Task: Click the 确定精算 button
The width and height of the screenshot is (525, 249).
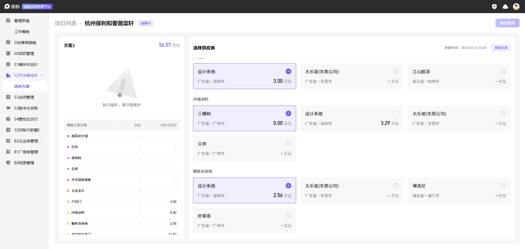Action: point(507,23)
